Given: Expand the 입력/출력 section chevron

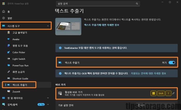Looking at the screenshot, I should click(48, 105).
